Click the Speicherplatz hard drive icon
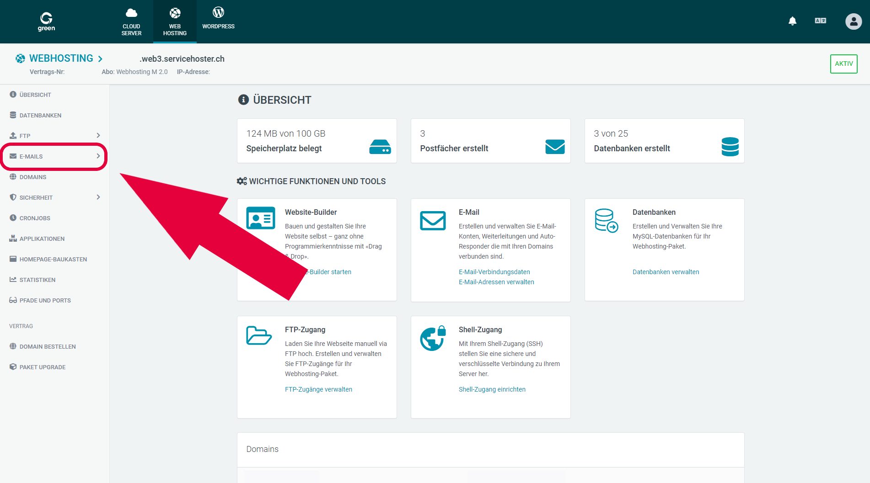Image resolution: width=870 pixels, height=483 pixels. 380,147
